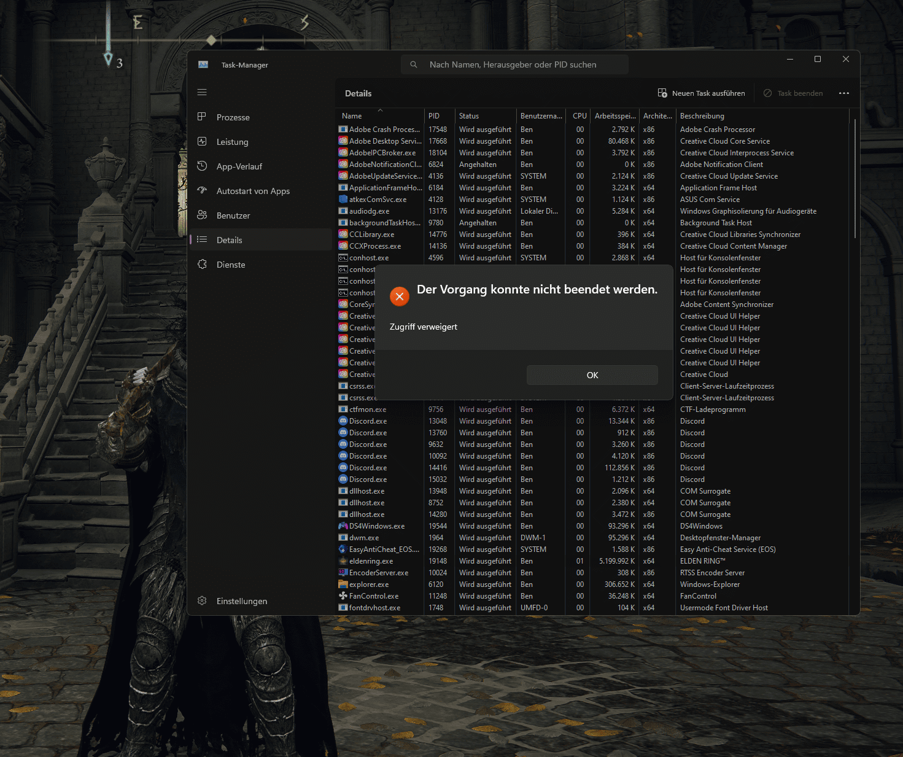Click the AdobeNotificationClient icon
The width and height of the screenshot is (903, 757).
coord(343,165)
